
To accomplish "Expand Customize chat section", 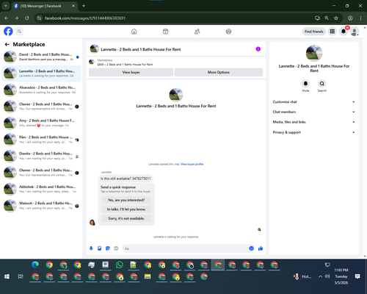I will (314, 102).
